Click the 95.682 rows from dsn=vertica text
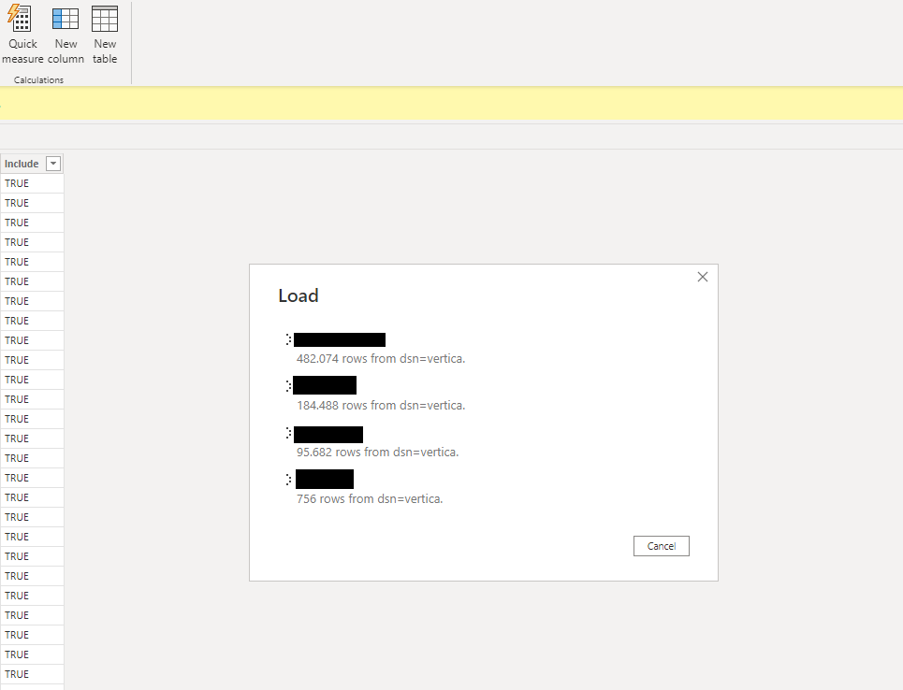 pos(377,452)
